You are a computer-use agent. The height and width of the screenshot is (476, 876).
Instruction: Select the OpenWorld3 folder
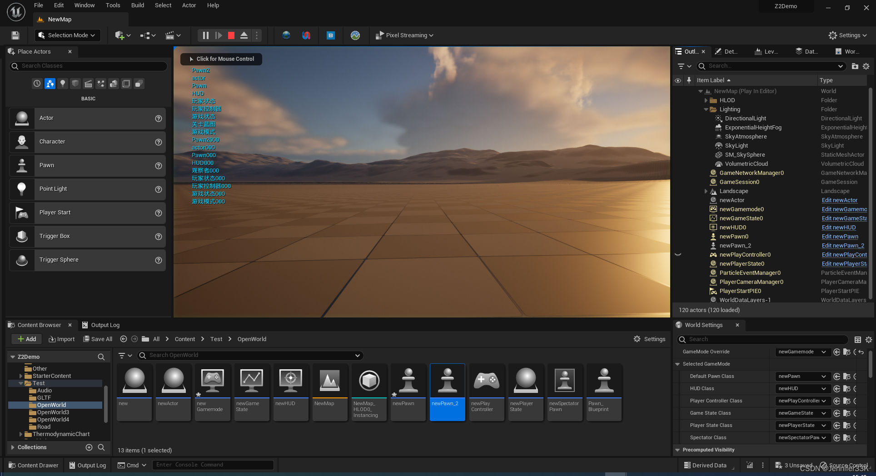53,412
